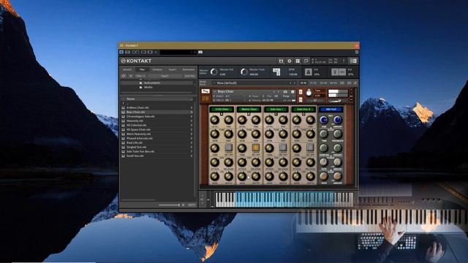
Task: Switch to the Files browser tab
Action: click(x=143, y=69)
